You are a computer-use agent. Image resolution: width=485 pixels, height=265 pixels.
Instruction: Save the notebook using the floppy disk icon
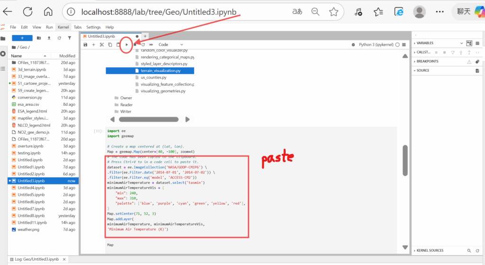pyautogui.click(x=85, y=45)
